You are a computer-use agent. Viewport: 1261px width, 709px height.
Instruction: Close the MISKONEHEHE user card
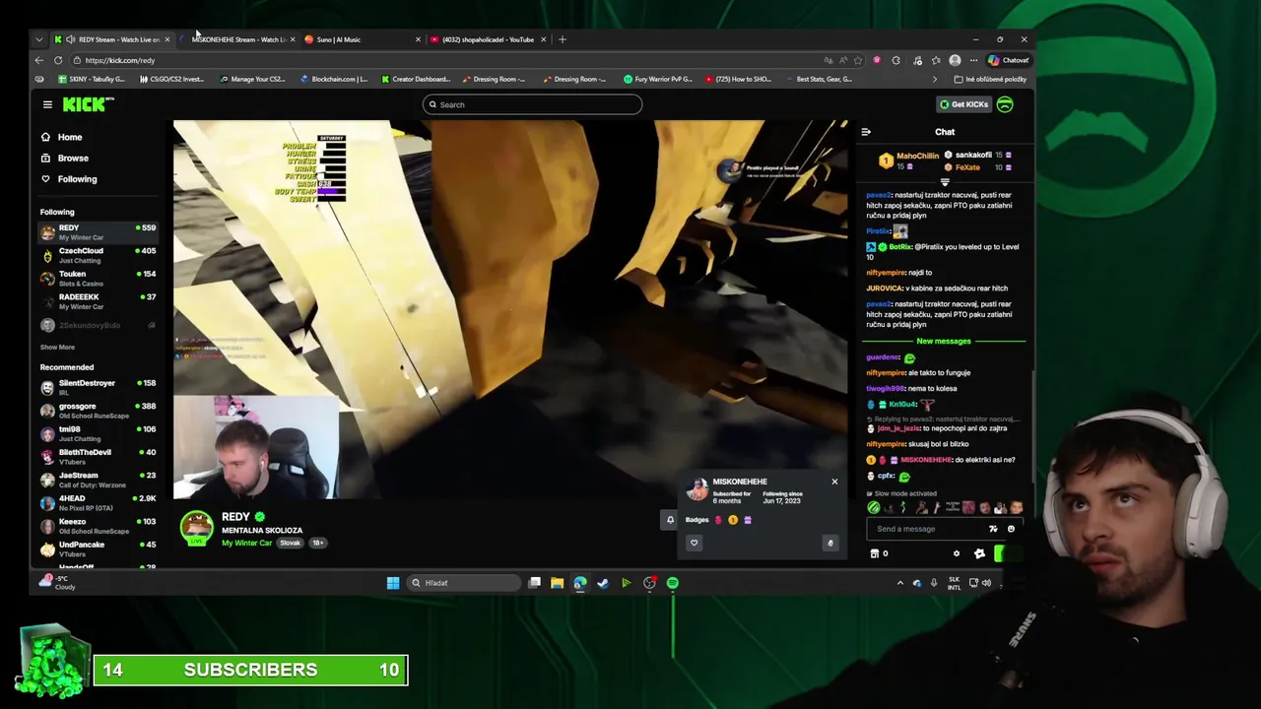pyautogui.click(x=834, y=482)
